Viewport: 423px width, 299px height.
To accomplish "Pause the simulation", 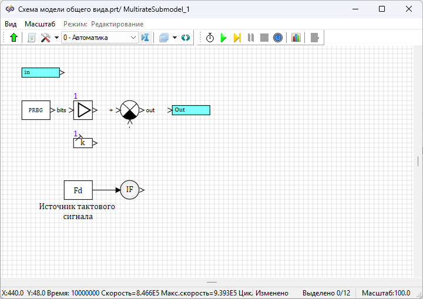I will pos(251,38).
